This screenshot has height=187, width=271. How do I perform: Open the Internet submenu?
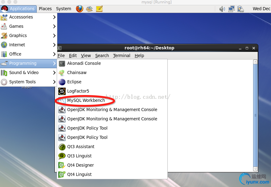[x=28, y=45]
